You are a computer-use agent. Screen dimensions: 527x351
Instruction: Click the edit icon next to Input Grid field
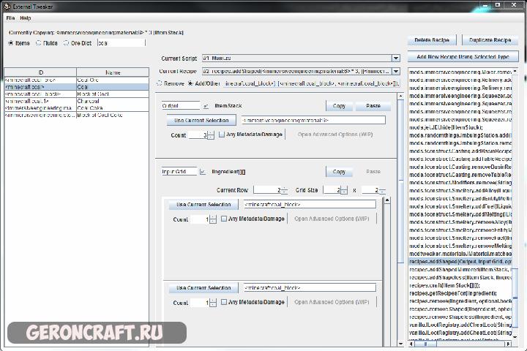tap(203, 172)
